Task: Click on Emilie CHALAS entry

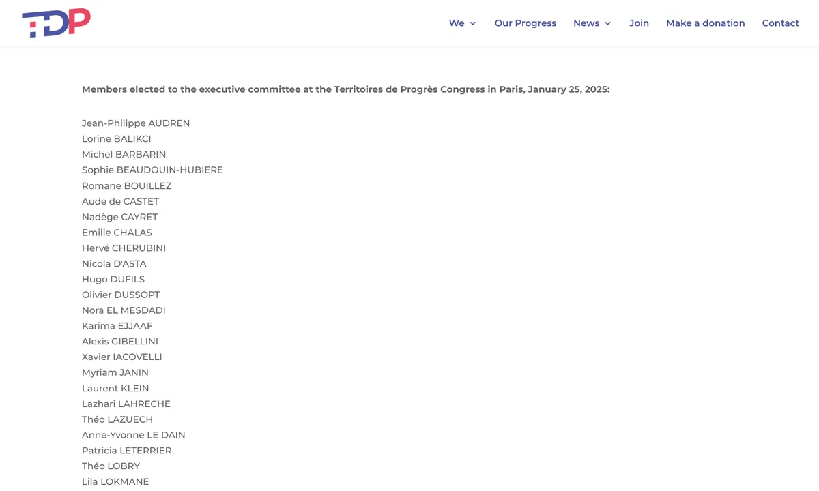Action: [x=117, y=233]
